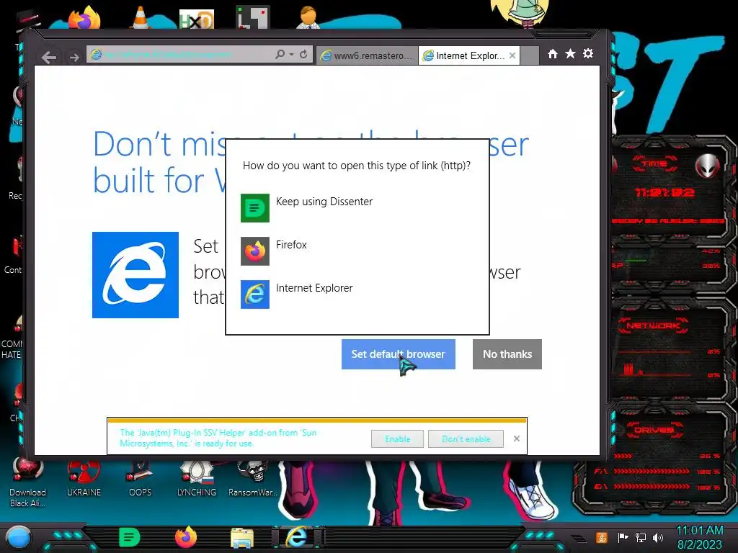Click the large Internet Explorer logo tile
Image resolution: width=738 pixels, height=553 pixels.
pos(135,275)
